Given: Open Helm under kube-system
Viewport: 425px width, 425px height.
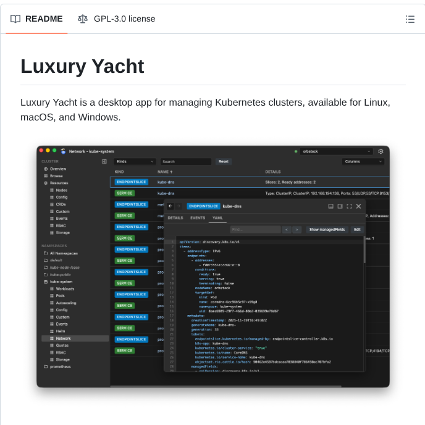Looking at the screenshot, I should click(x=61, y=331).
